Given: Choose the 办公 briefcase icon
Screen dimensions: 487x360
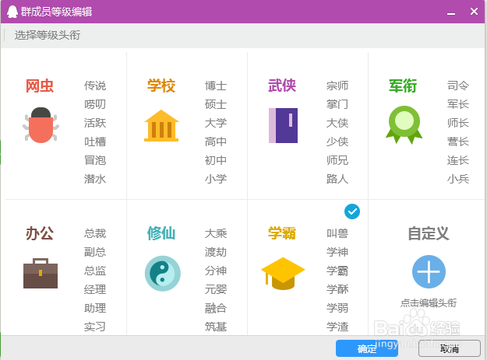Looking at the screenshot, I should 41,273.
